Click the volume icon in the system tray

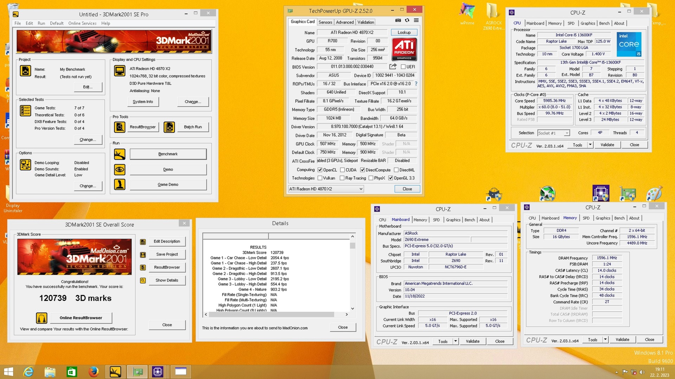(642, 372)
